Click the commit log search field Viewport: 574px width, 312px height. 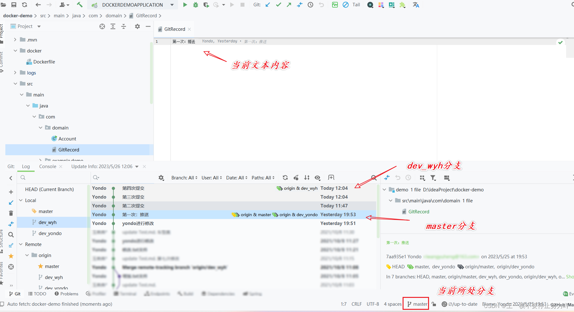pyautogui.click(x=124, y=178)
